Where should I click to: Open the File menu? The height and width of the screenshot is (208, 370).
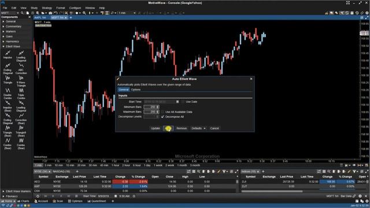(5, 8)
